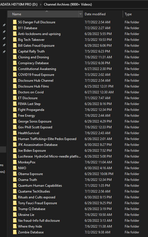Open the Name column filter dropdown arrow
Image resolution: width=148 pixels, height=237 pixels.
click(x=81, y=14)
